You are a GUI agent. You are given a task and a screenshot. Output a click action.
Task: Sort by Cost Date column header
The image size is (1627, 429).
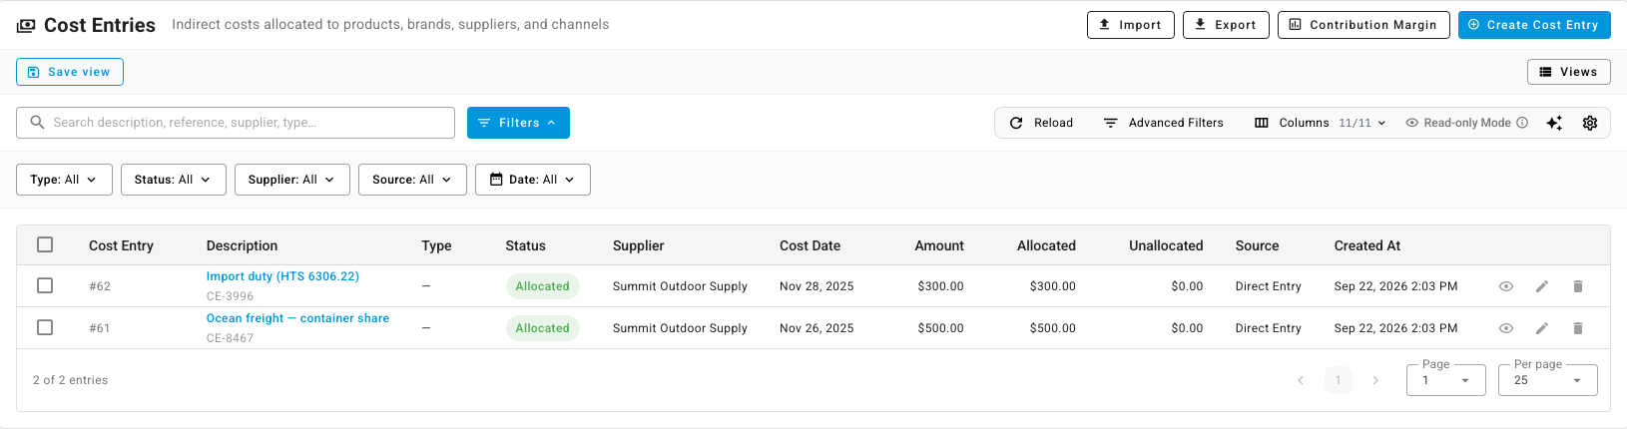(x=810, y=245)
